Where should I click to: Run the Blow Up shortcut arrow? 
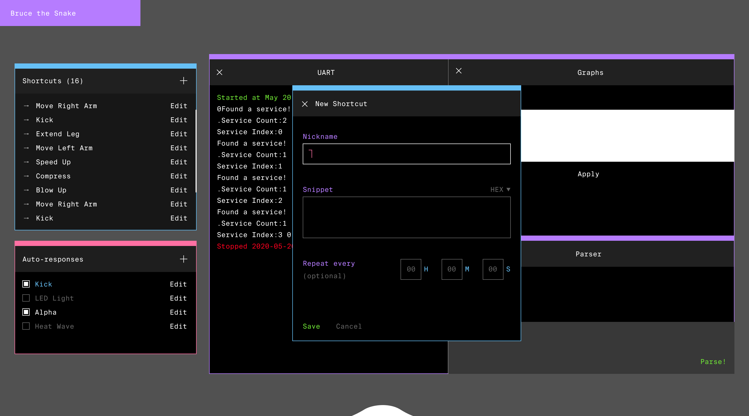(x=26, y=190)
